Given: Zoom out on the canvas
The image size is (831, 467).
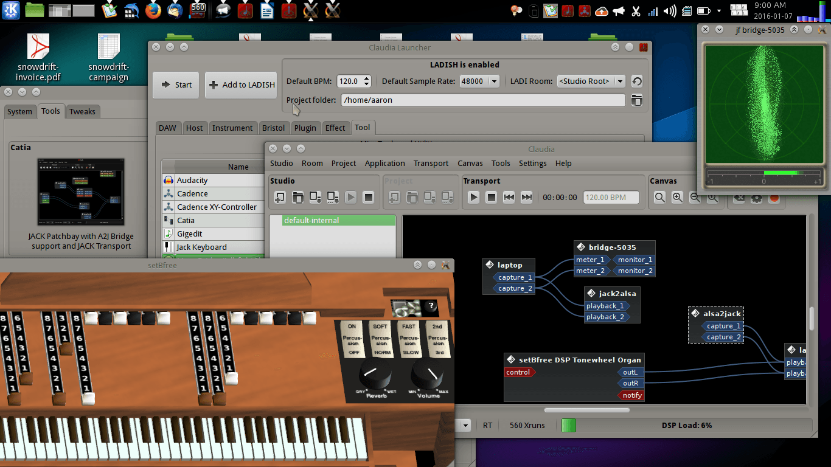Looking at the screenshot, I should pyautogui.click(x=695, y=198).
